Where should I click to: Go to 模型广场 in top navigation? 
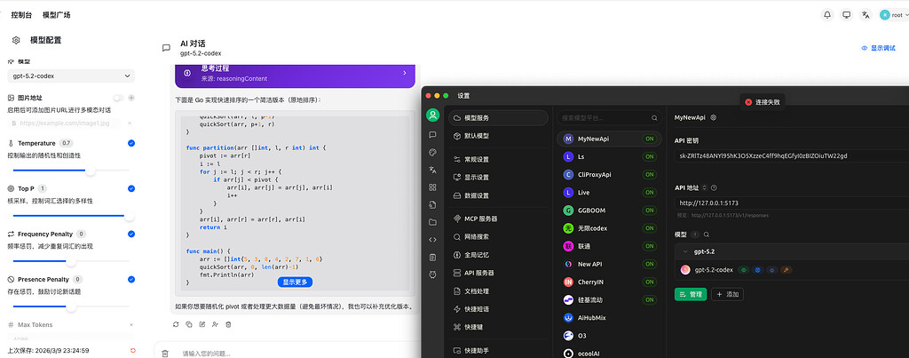56,15
